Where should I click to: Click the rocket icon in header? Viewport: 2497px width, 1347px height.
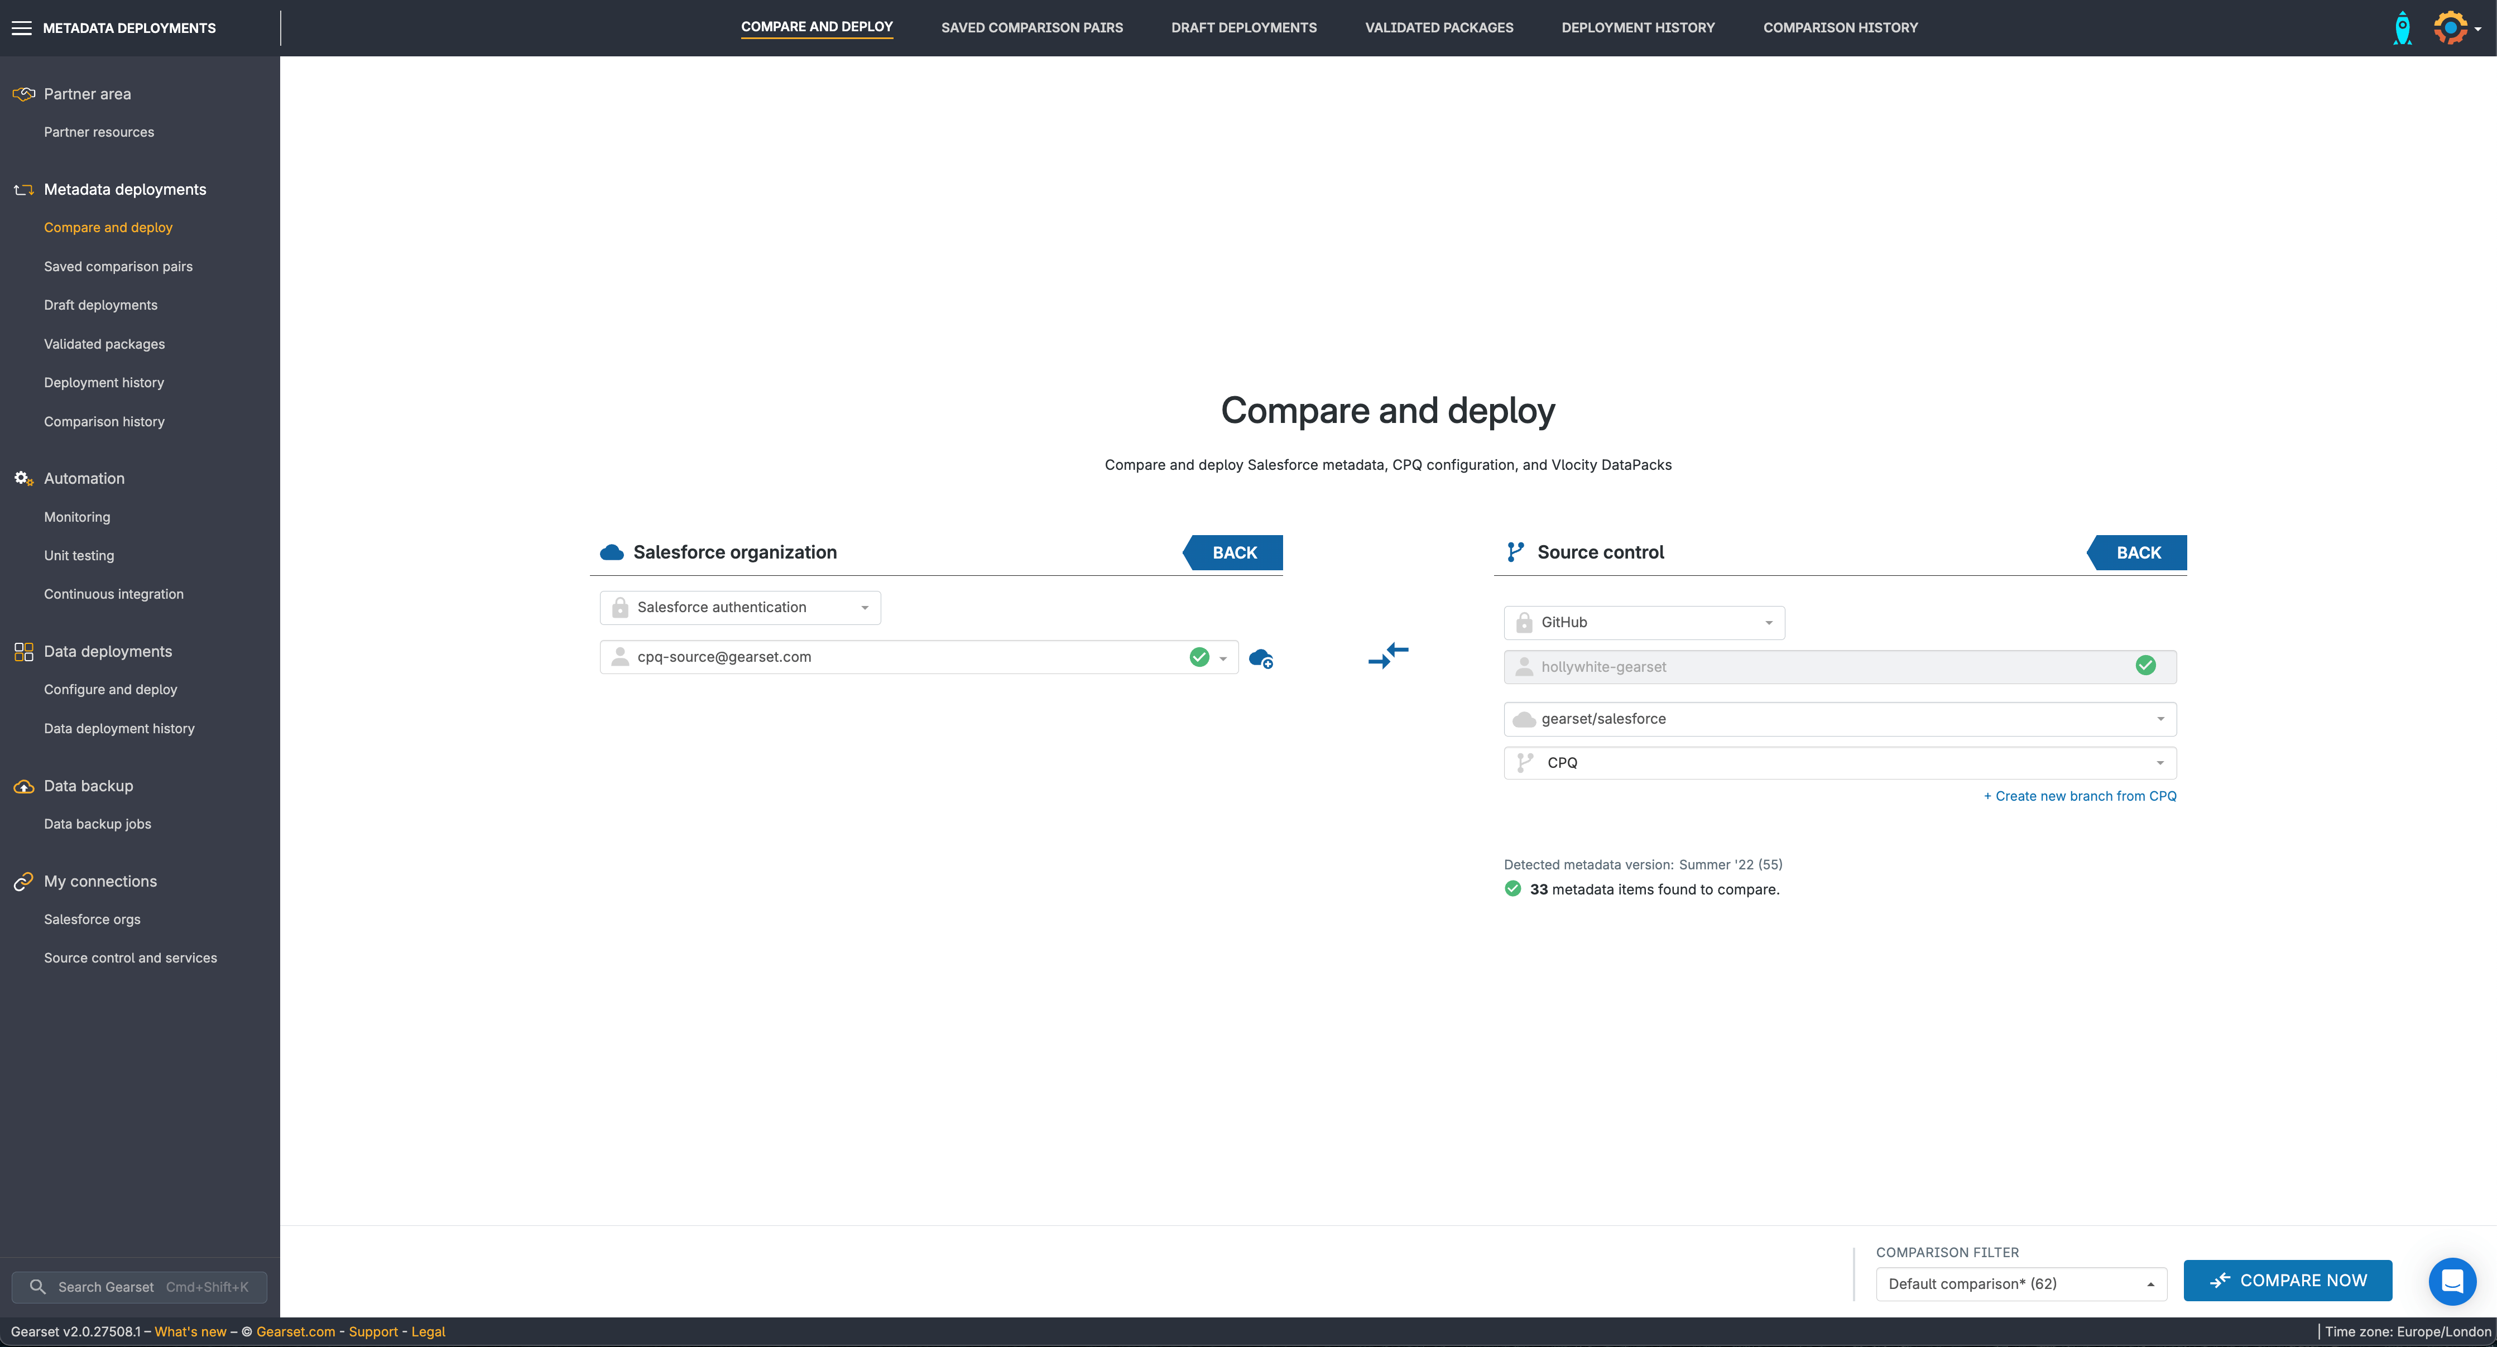pyautogui.click(x=2402, y=28)
